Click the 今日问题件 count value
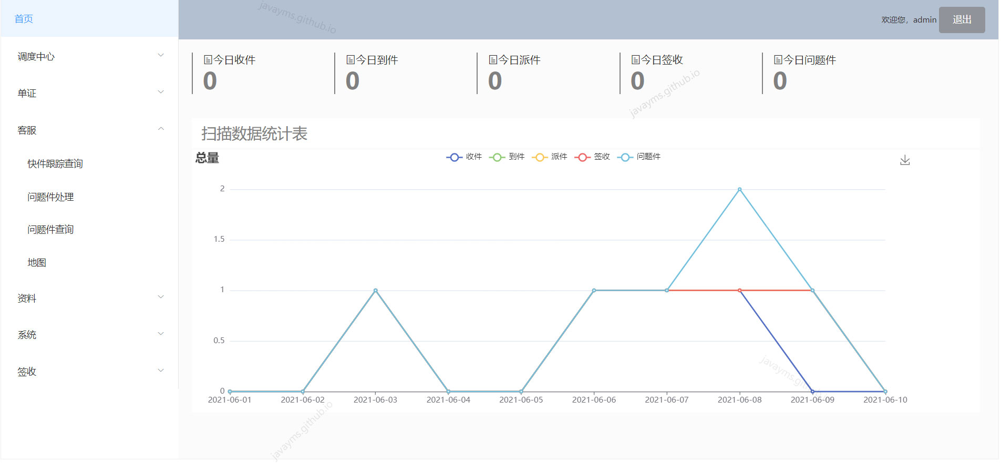The height and width of the screenshot is (463, 1001). [780, 81]
